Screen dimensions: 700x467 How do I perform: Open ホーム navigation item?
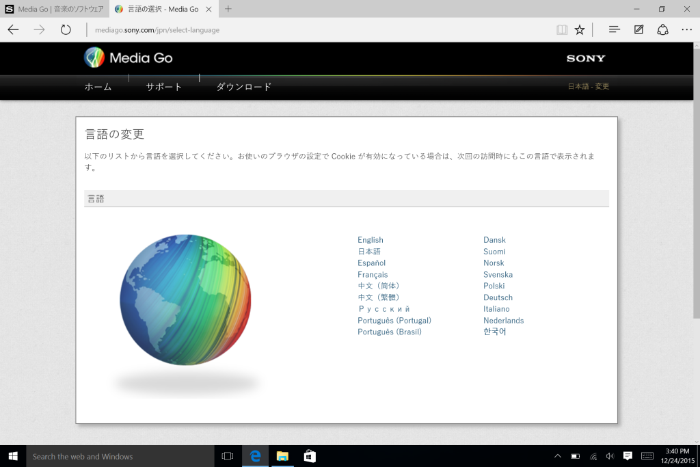tap(98, 87)
